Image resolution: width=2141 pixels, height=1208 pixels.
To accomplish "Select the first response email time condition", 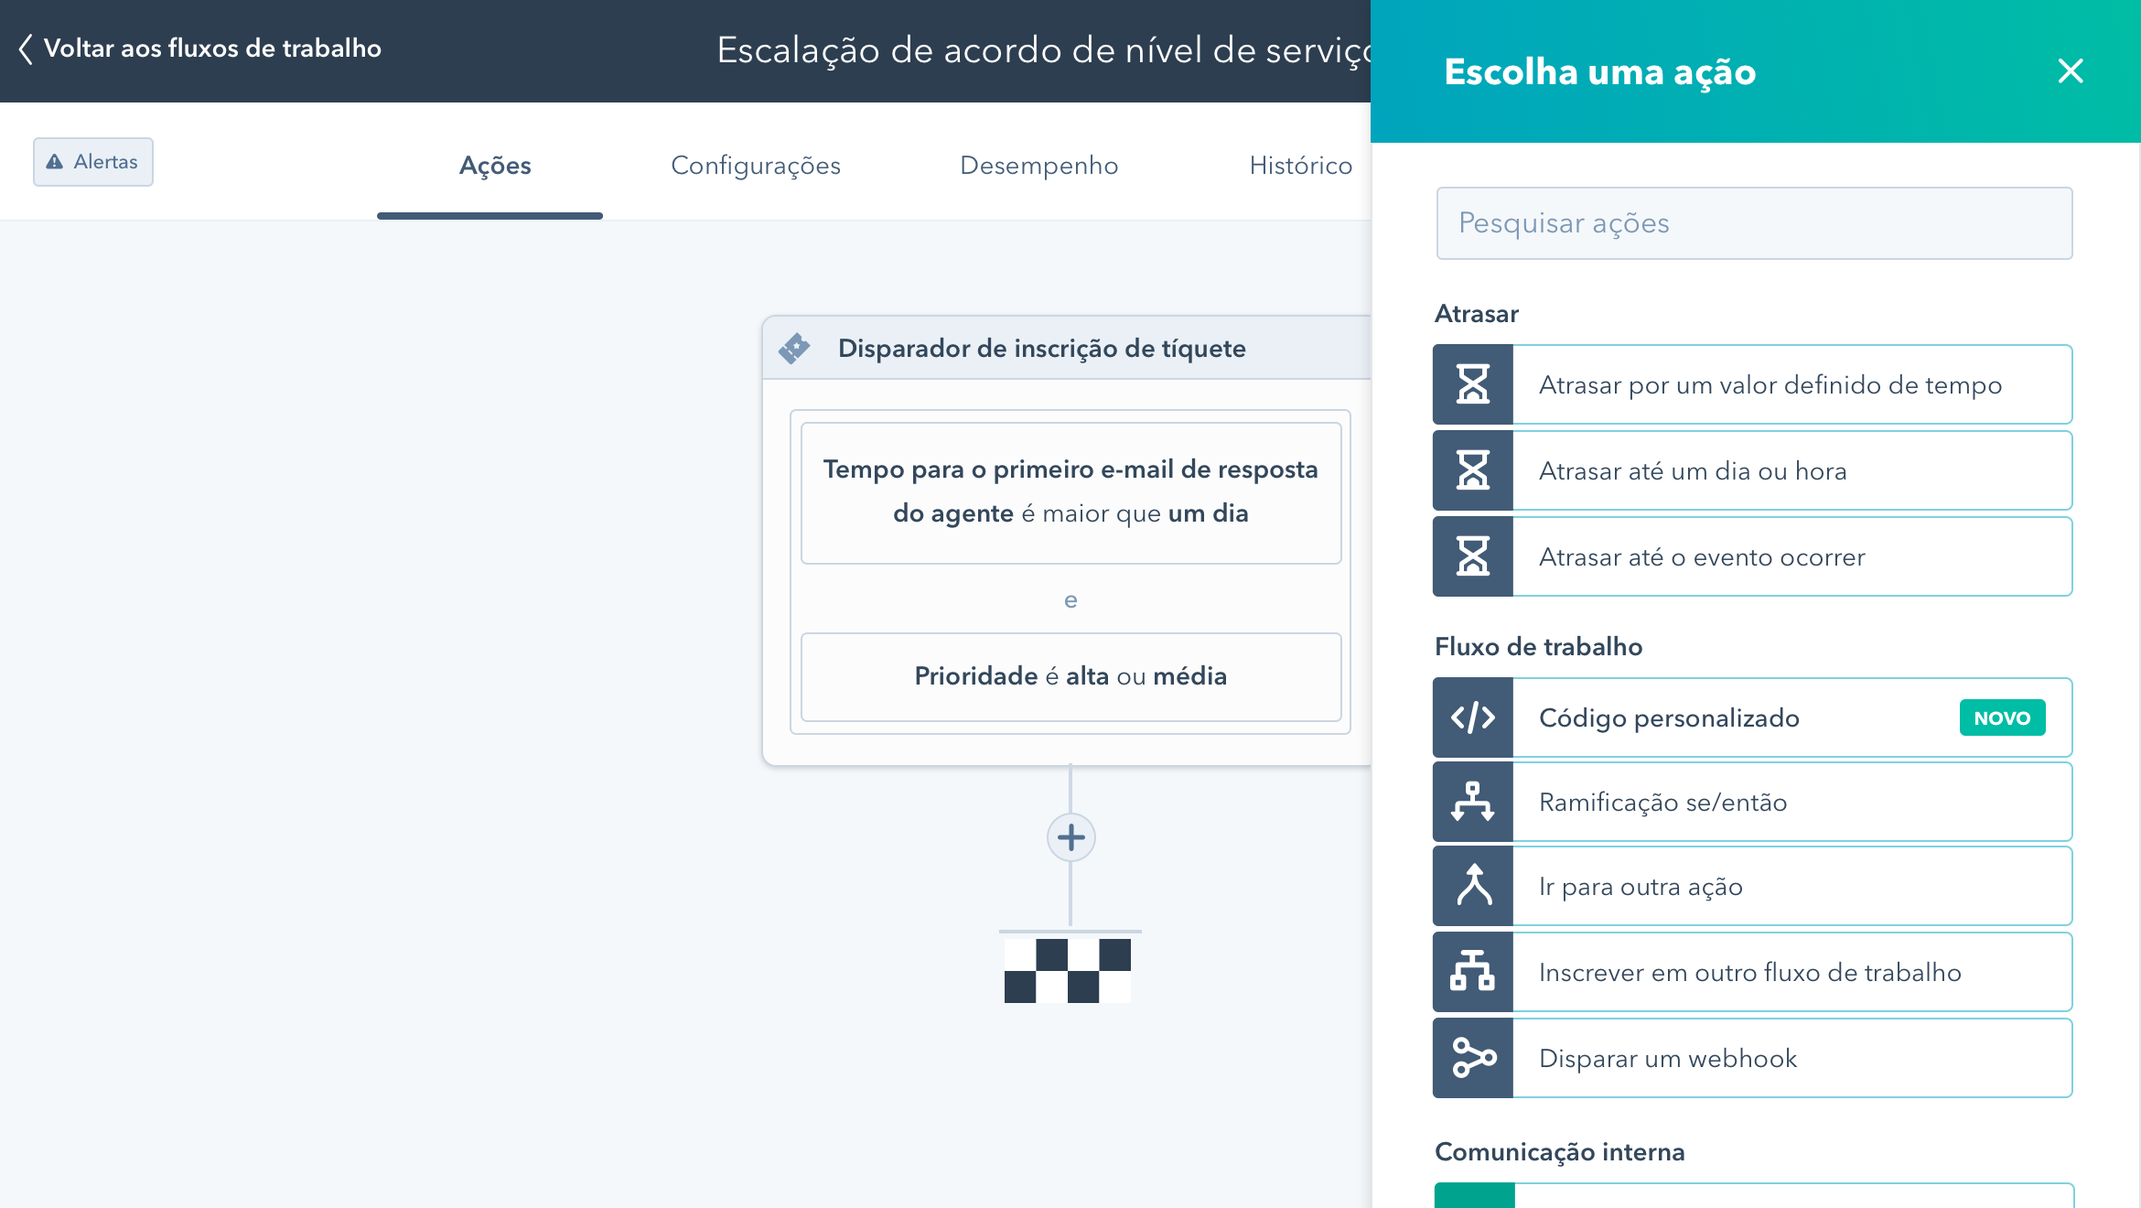I will point(1070,492).
